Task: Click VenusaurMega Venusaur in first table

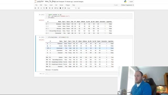Action: point(55,31)
